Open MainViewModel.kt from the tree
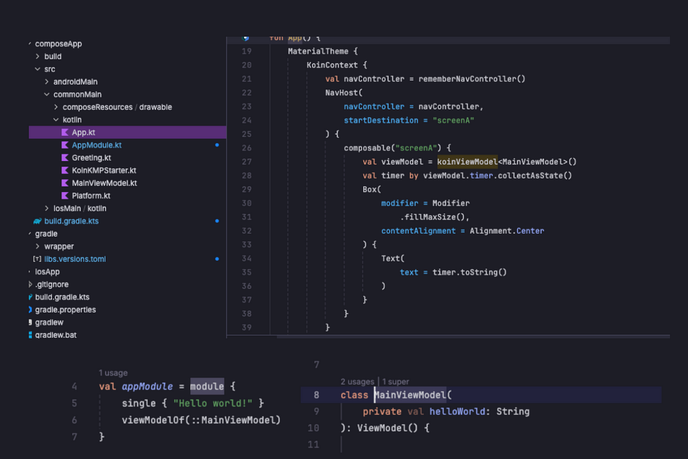The image size is (688, 459). pyautogui.click(x=104, y=183)
